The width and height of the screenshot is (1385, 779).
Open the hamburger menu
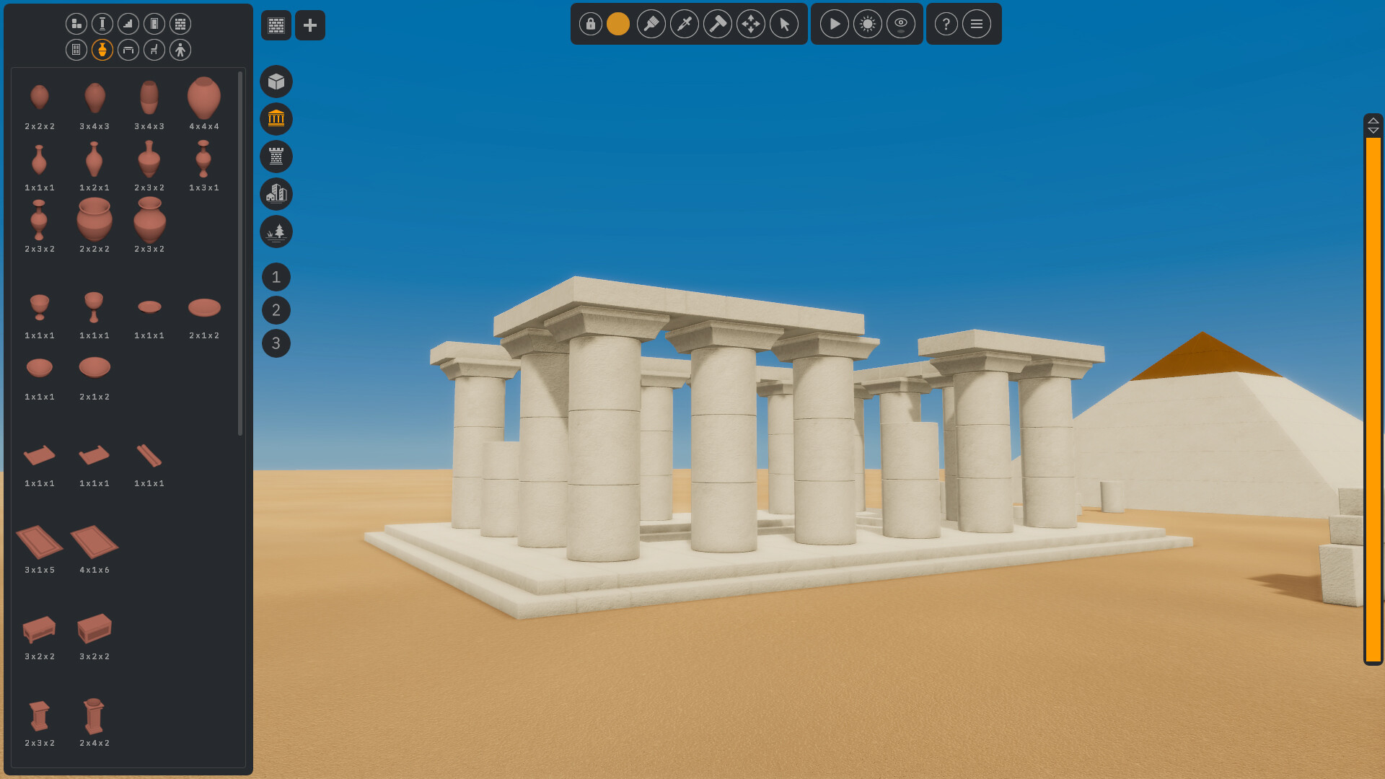tap(977, 24)
